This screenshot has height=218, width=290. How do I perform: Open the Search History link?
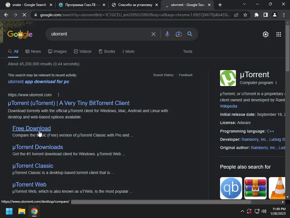[163, 75]
